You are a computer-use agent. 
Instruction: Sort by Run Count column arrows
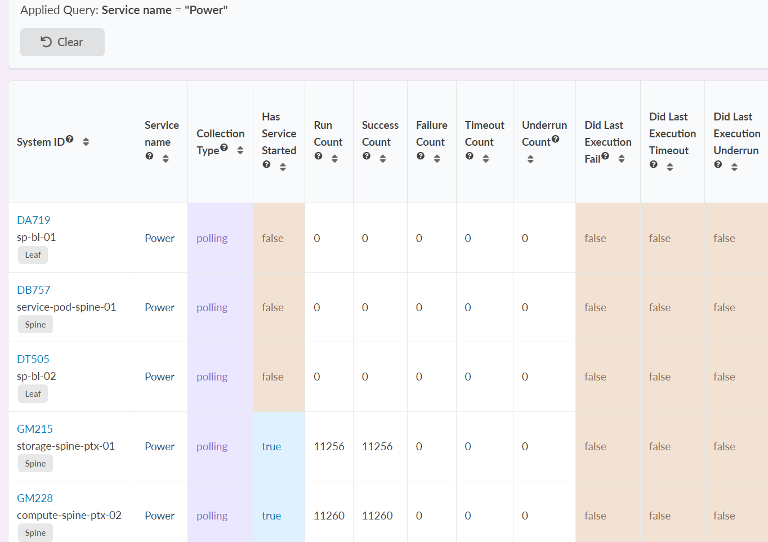pos(335,159)
